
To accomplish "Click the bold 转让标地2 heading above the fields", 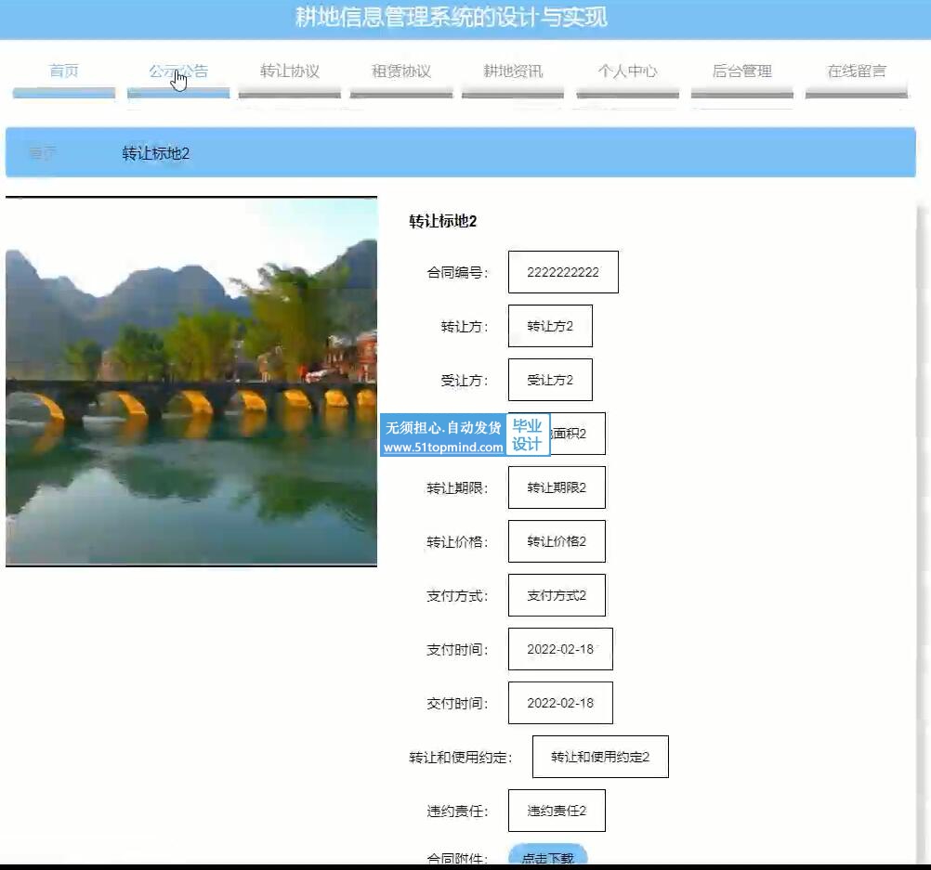I will (x=443, y=221).
